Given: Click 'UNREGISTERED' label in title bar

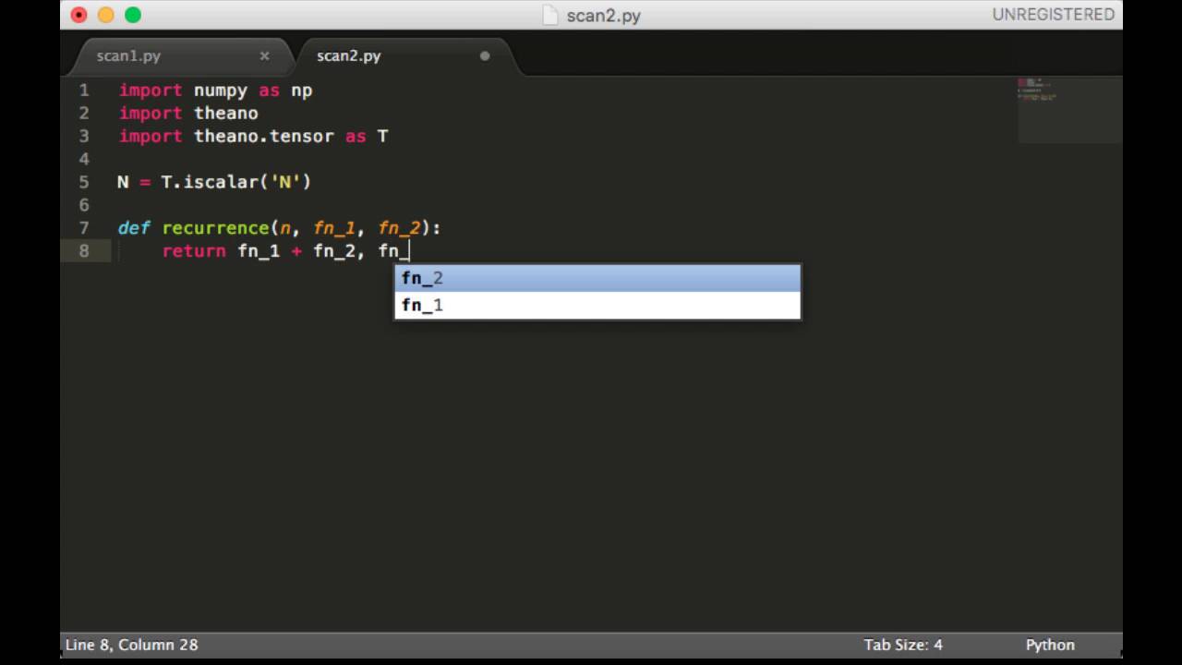Looking at the screenshot, I should [1054, 15].
